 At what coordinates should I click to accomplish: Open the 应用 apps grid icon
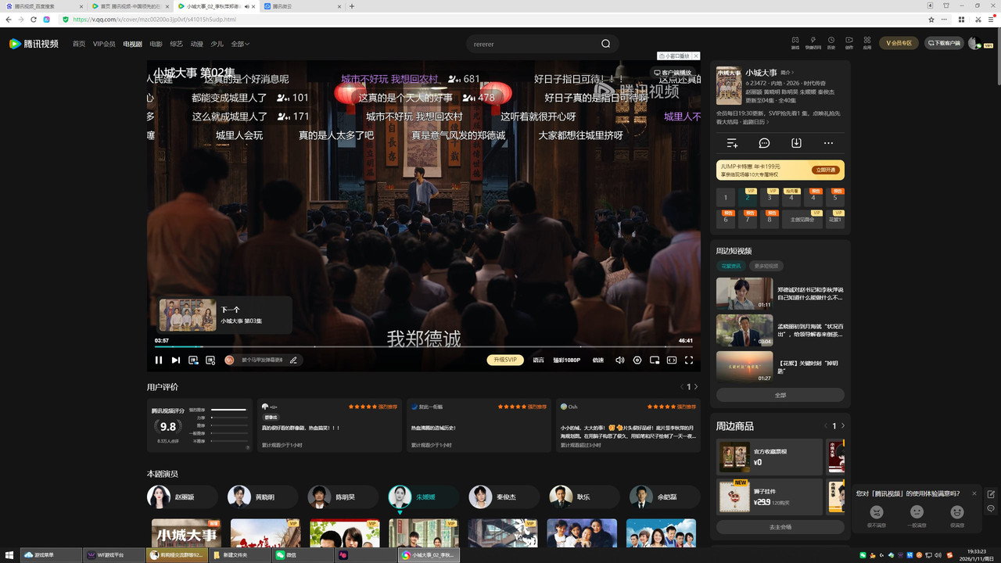pyautogui.click(x=867, y=42)
